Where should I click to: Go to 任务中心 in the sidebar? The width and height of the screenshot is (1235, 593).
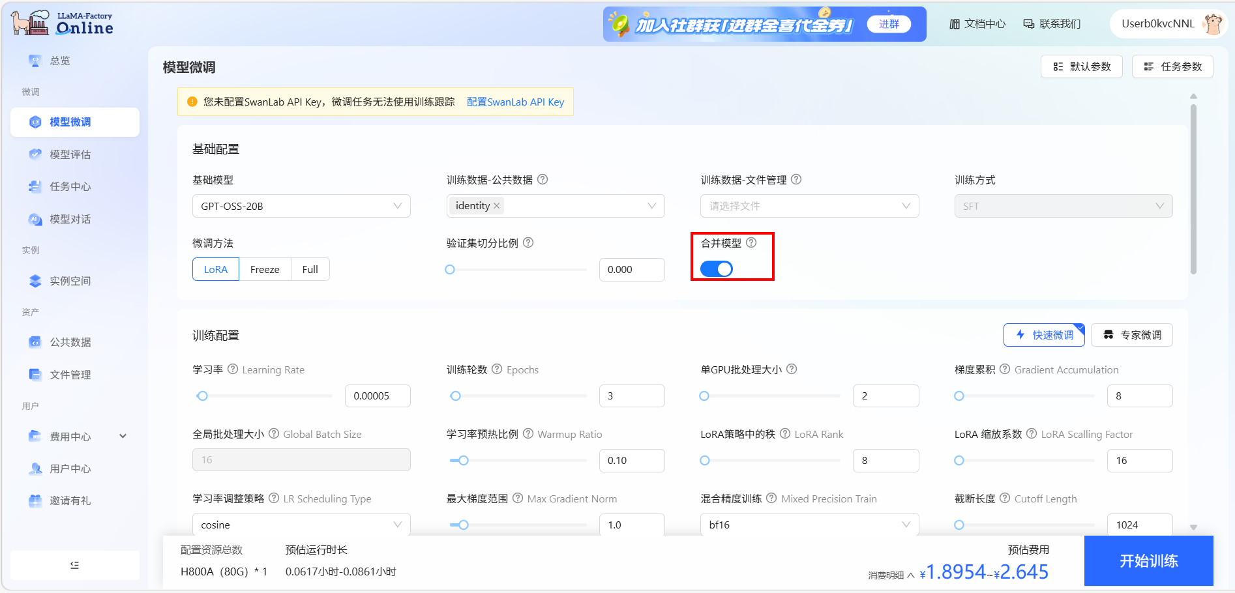click(x=70, y=186)
